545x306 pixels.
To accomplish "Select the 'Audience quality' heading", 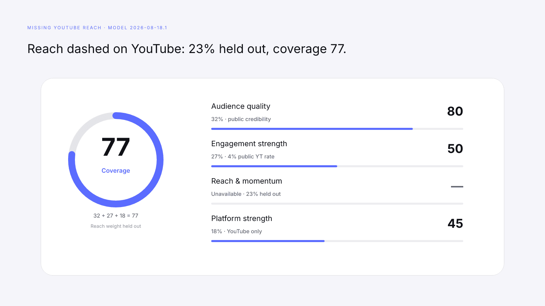I will (241, 106).
